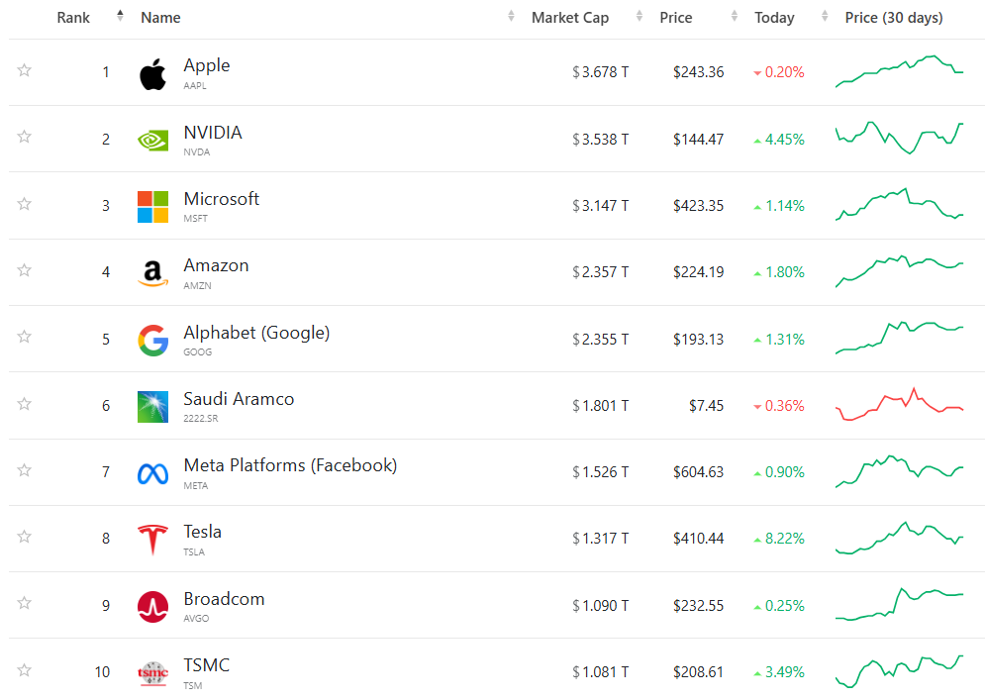This screenshot has height=700, width=985.
Task: Open the Meta Platforms (Facebook) link
Action: click(x=290, y=465)
